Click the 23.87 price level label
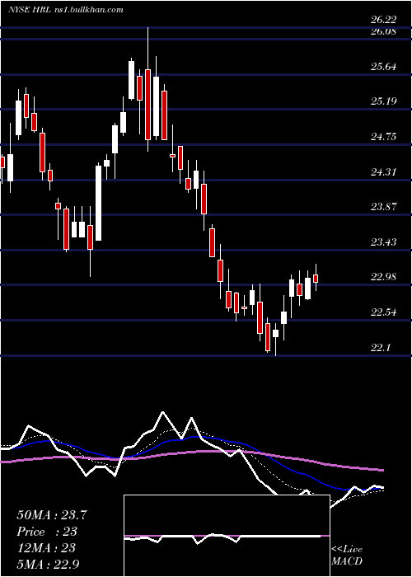 coord(384,207)
